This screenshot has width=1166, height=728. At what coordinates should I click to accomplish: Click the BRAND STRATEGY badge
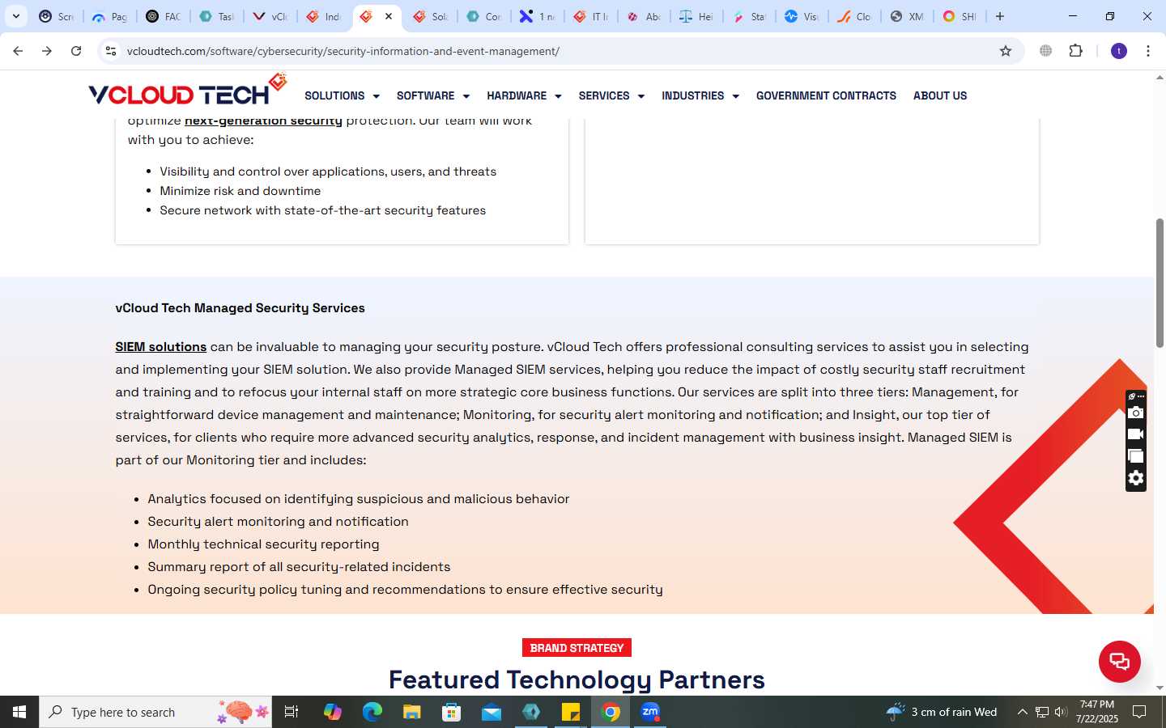[577, 648]
